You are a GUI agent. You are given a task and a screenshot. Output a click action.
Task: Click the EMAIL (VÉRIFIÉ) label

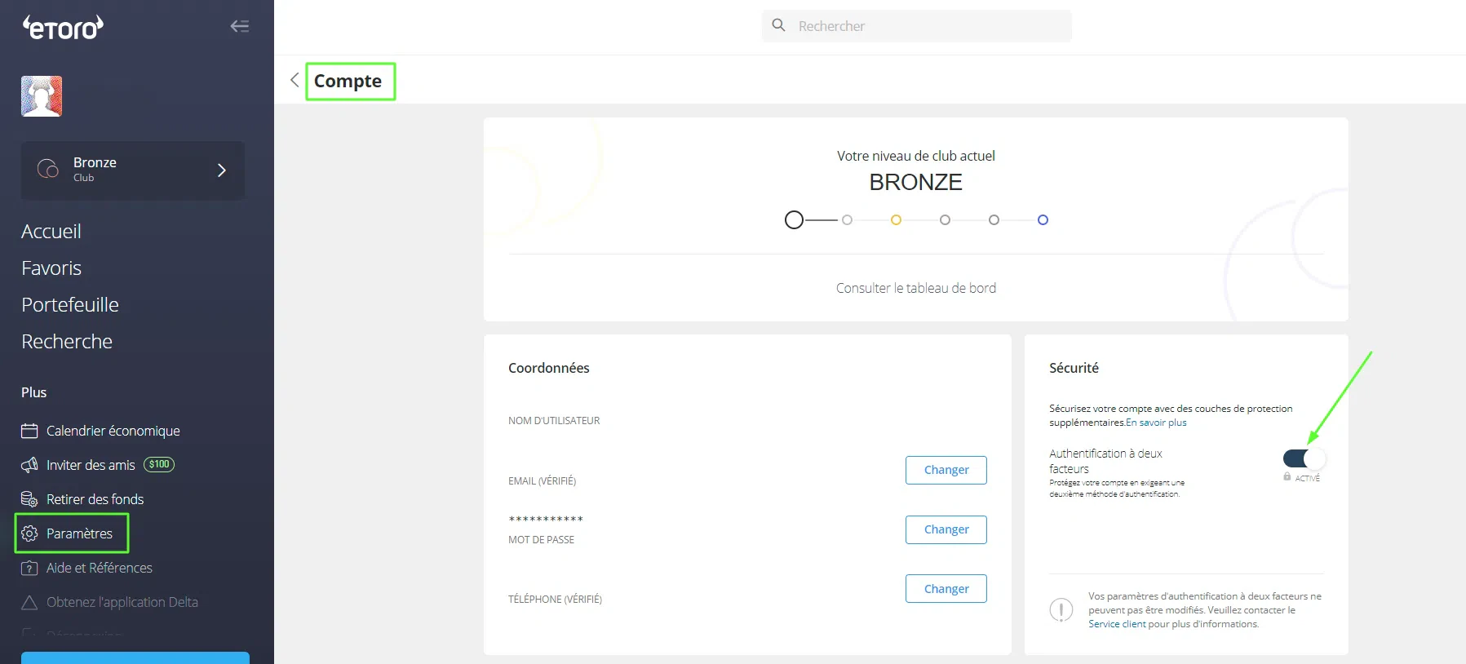[543, 481]
